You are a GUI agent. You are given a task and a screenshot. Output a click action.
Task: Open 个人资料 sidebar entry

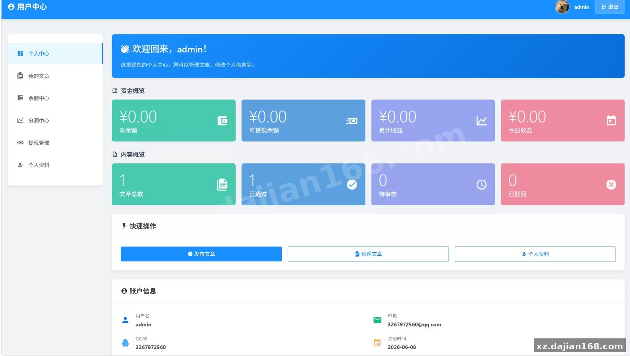(55, 165)
